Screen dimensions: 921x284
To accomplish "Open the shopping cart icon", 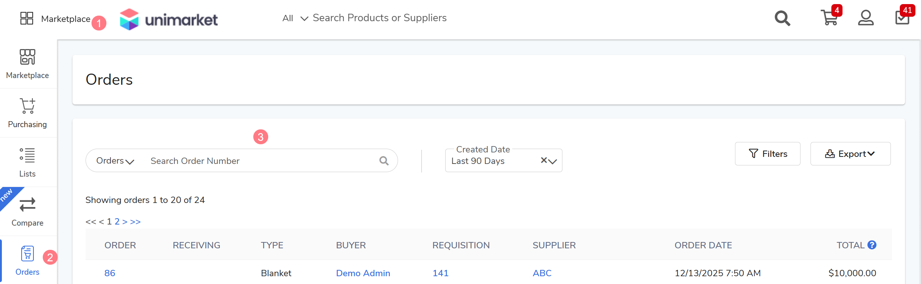I will pyautogui.click(x=829, y=18).
